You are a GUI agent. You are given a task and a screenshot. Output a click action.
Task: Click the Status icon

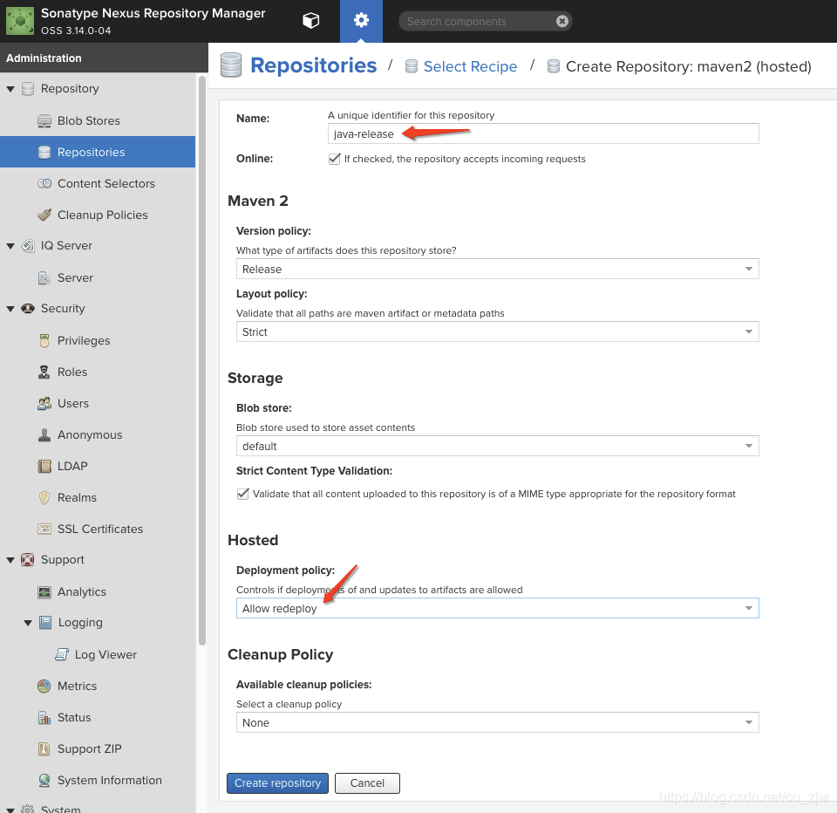(x=44, y=717)
